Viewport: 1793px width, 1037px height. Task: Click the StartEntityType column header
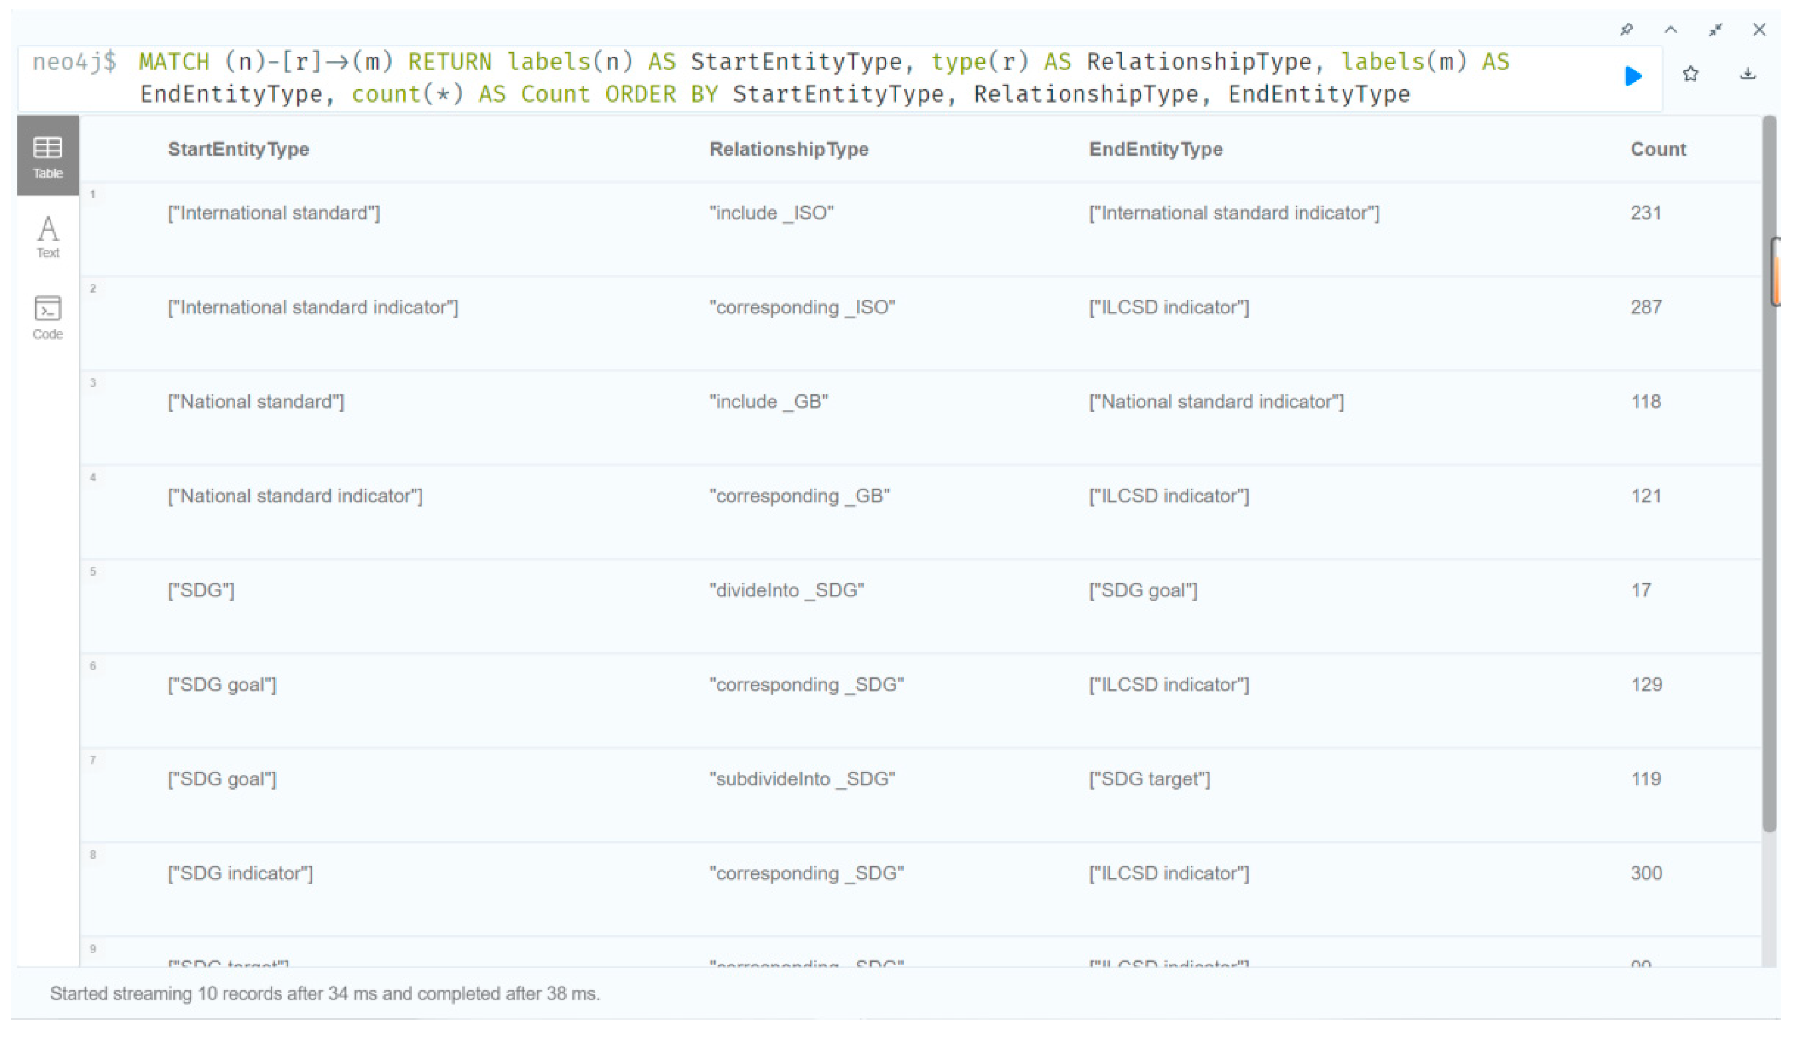(238, 150)
